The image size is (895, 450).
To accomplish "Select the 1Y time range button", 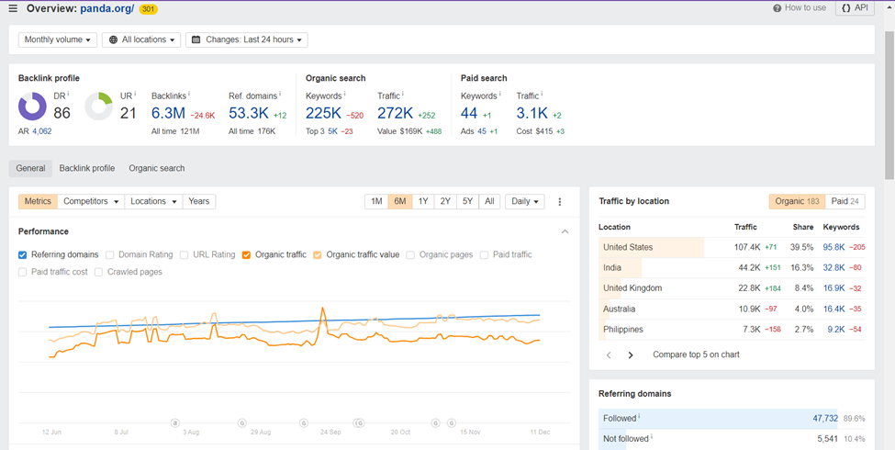I will [422, 202].
